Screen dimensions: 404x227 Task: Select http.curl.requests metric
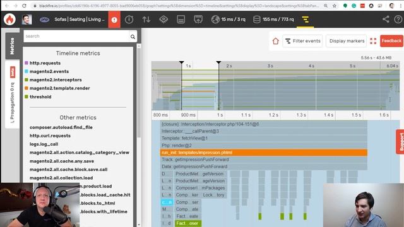50,136
